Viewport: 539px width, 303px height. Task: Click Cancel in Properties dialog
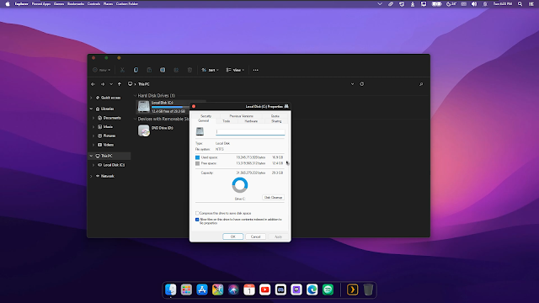click(255, 237)
